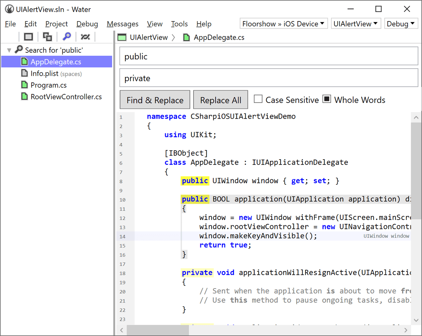The image size is (422, 336).
Task: Open the Tools menu
Action: coord(179,24)
